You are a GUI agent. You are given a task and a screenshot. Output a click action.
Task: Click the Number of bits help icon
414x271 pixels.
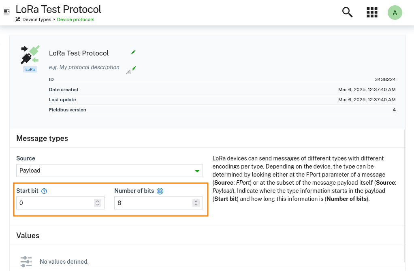click(160, 191)
